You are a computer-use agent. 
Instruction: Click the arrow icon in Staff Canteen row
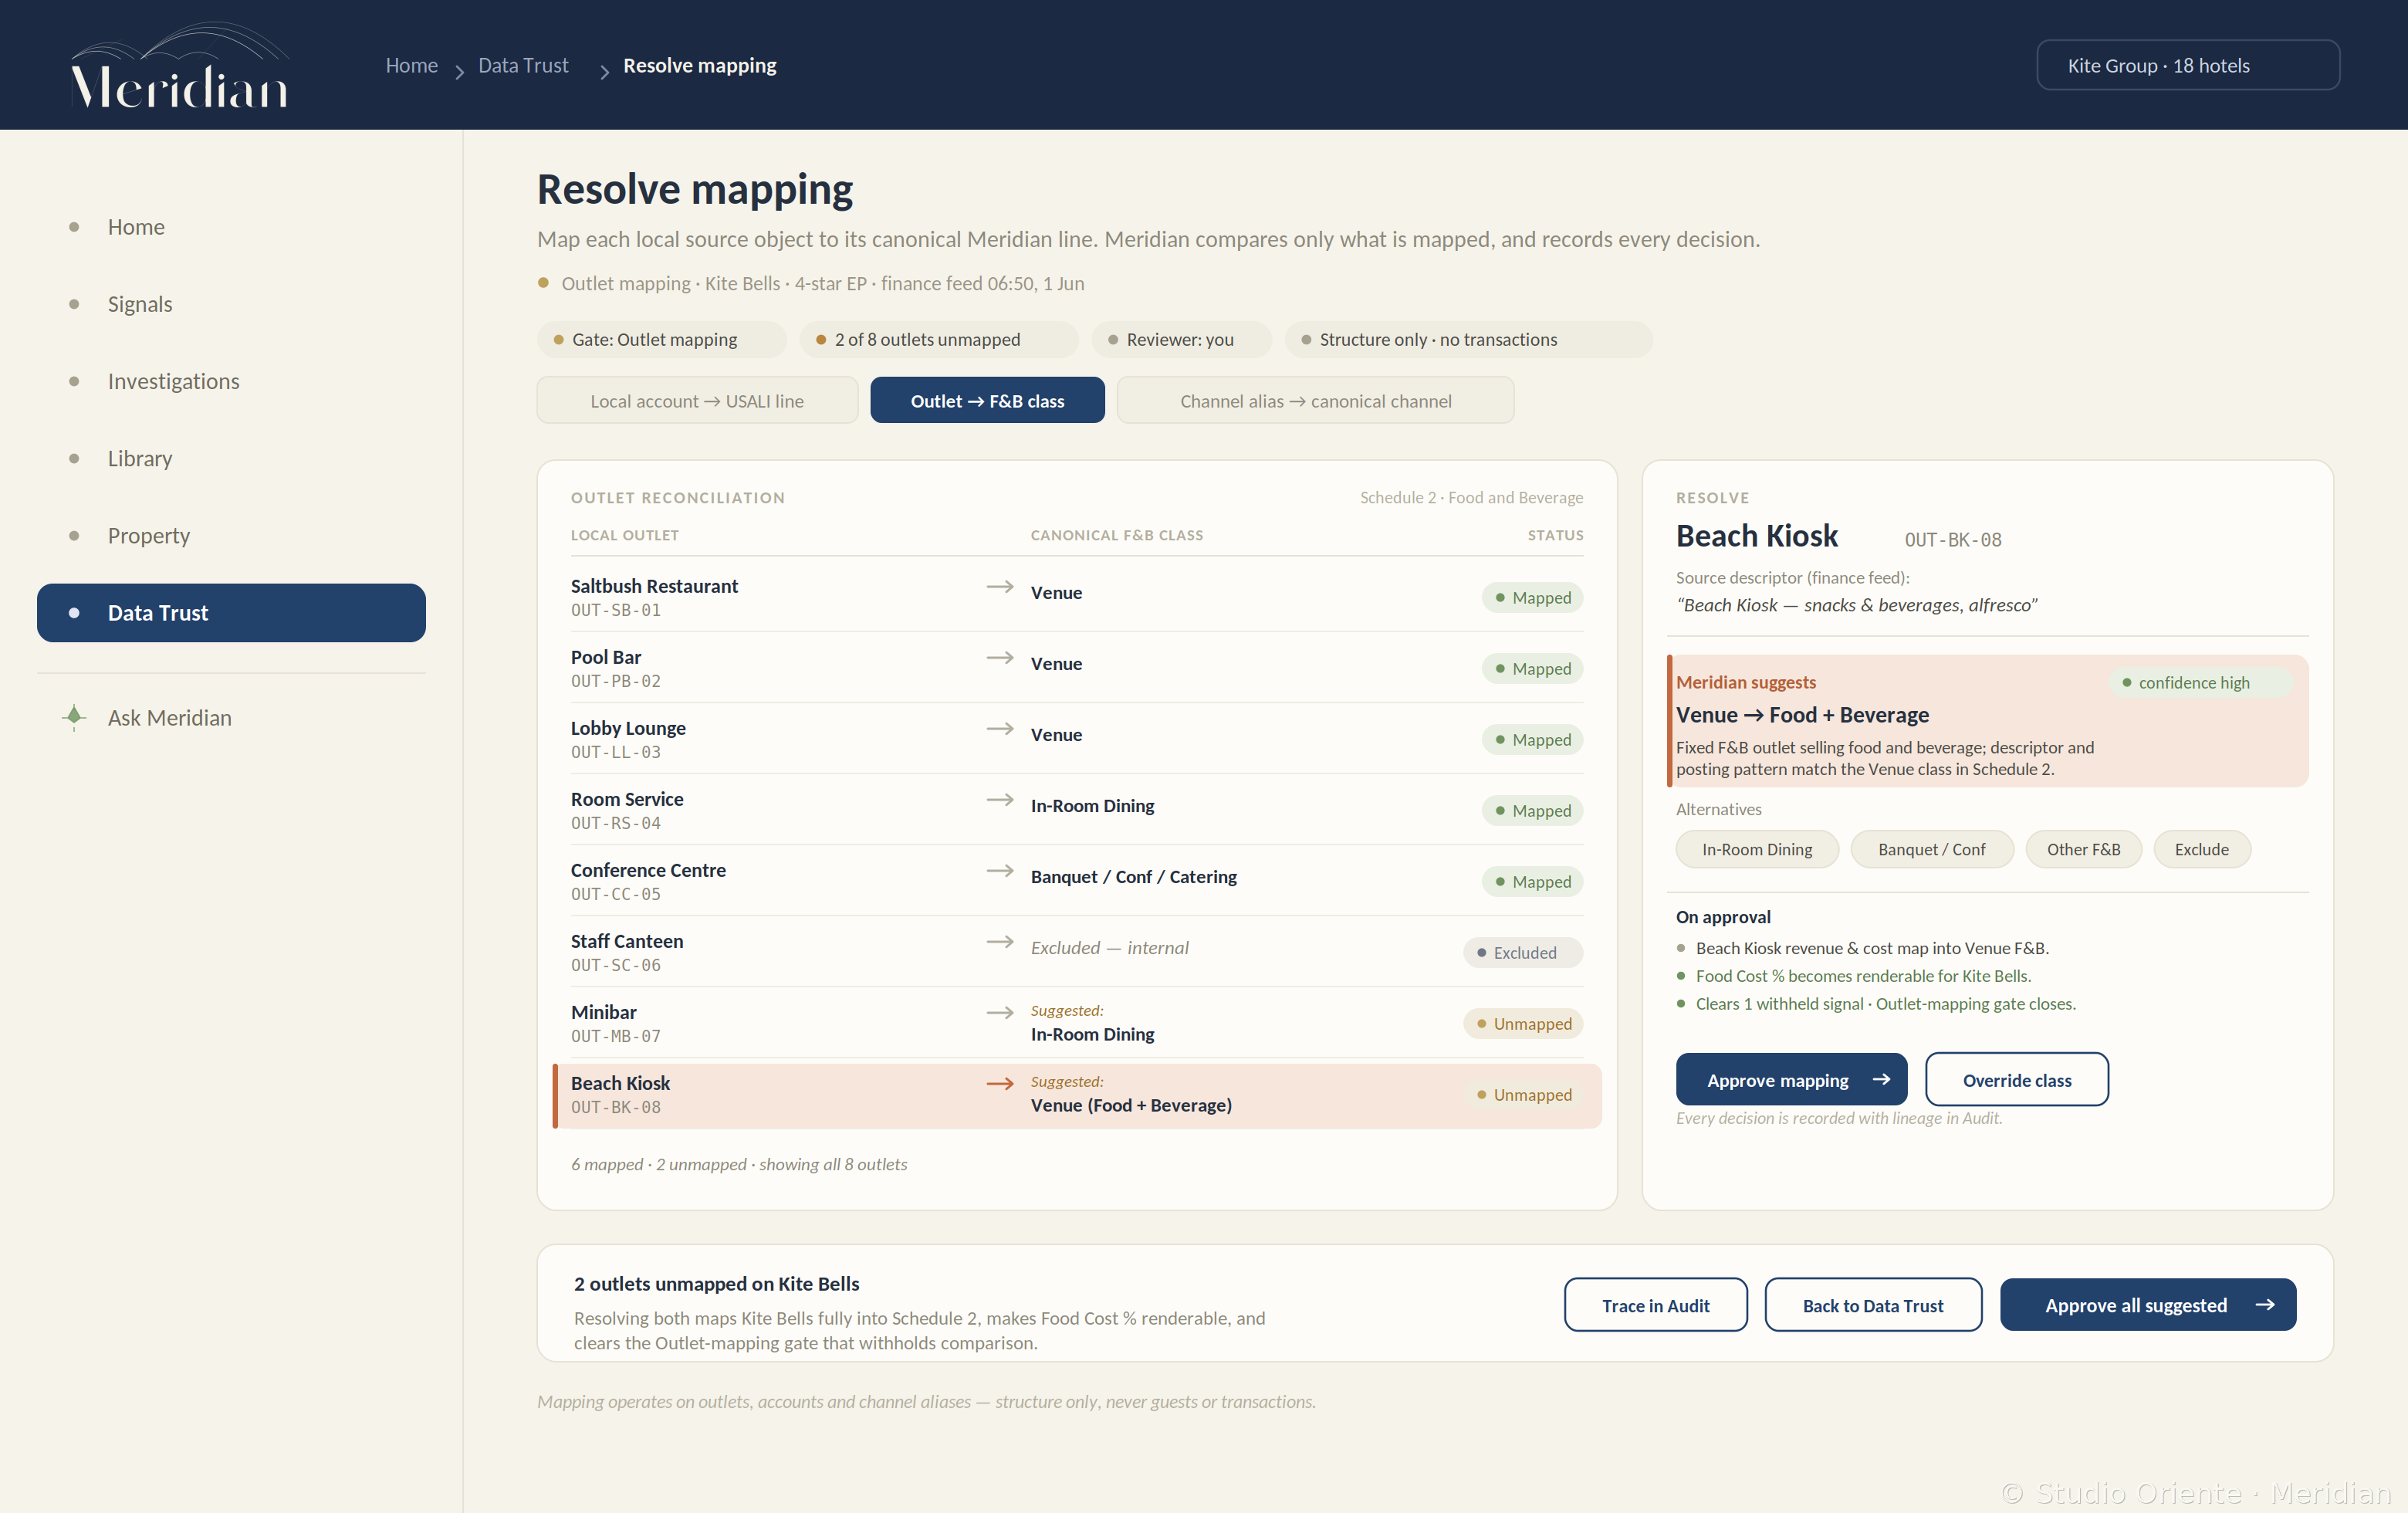tap(1000, 941)
